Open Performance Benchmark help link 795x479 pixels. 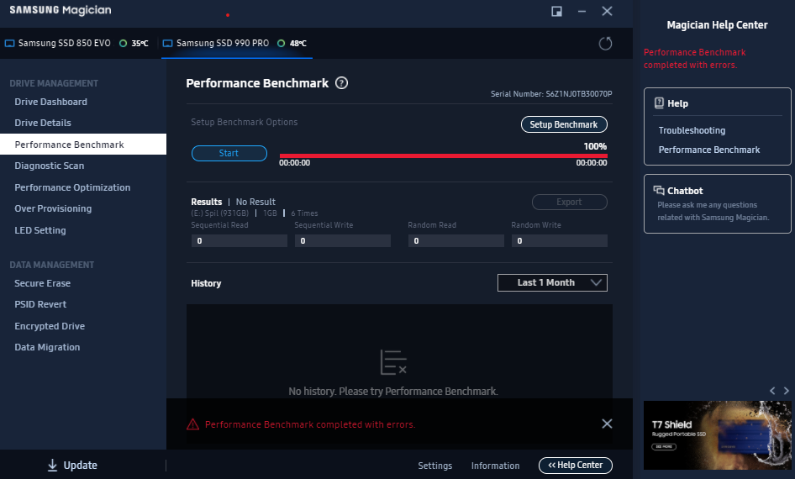click(708, 150)
